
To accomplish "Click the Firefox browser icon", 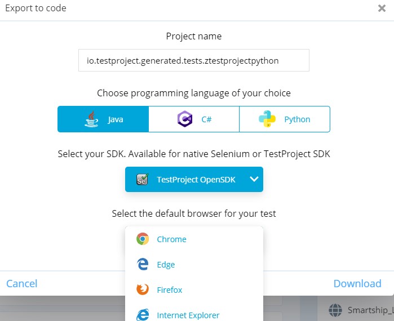I will click(x=143, y=289).
